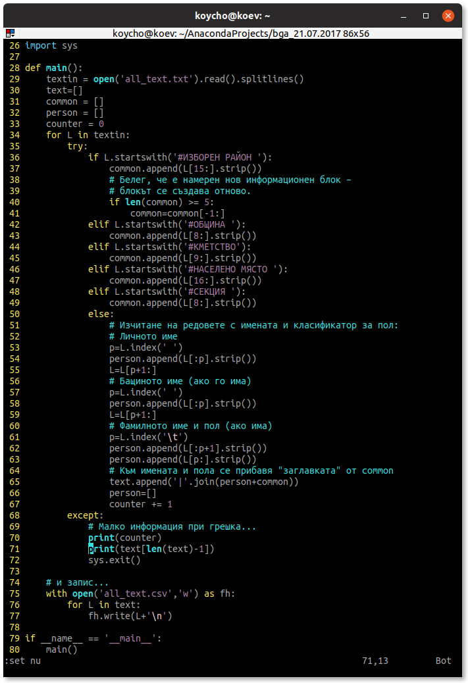The image size is (468, 683).
Task: Click 'def main():' on line 28
Action: point(53,68)
